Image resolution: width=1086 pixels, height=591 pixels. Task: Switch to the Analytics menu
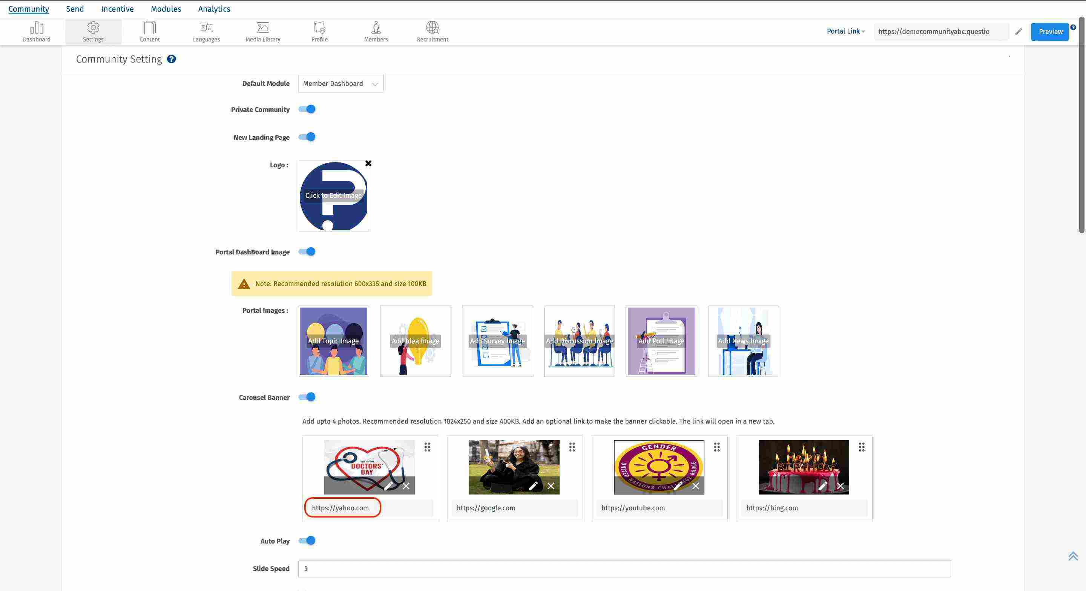(x=214, y=8)
